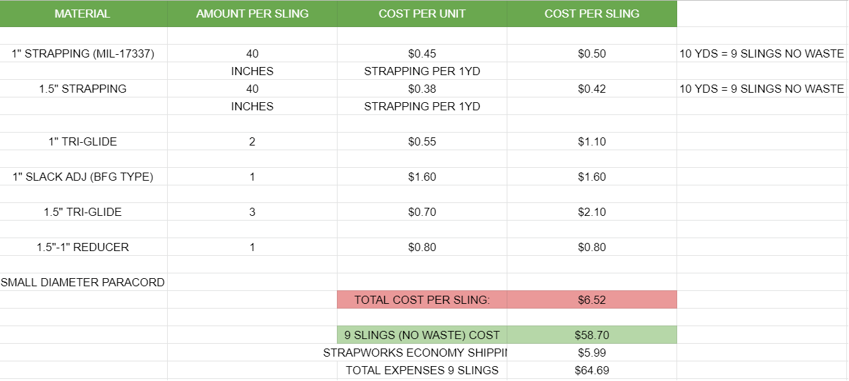This screenshot has width=849, height=381.
Task: Click the COST PER UNIT header cell
Action: point(422,14)
